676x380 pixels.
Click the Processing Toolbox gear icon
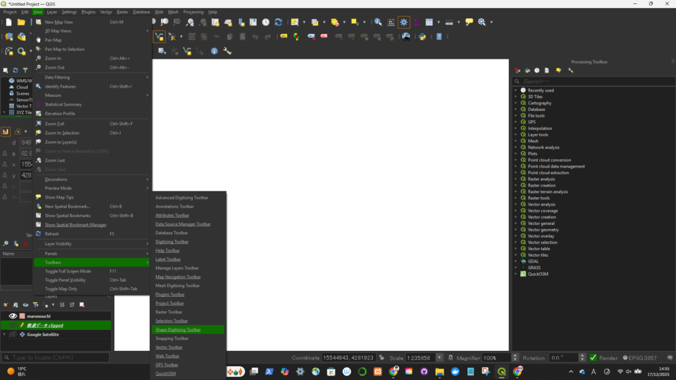pyautogui.click(x=404, y=22)
